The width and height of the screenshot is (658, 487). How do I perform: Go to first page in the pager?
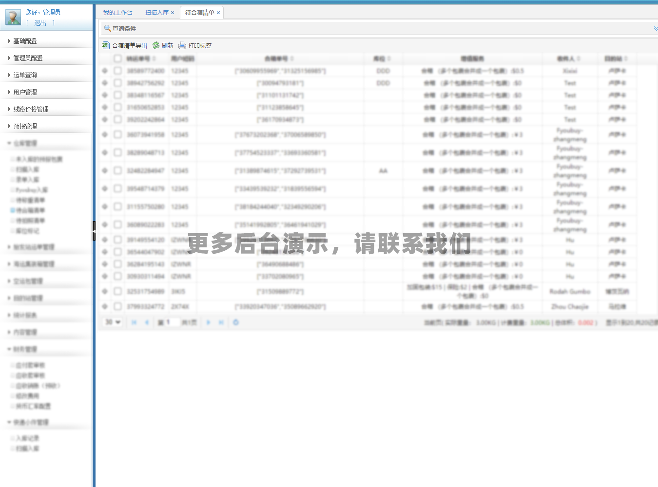coord(134,322)
